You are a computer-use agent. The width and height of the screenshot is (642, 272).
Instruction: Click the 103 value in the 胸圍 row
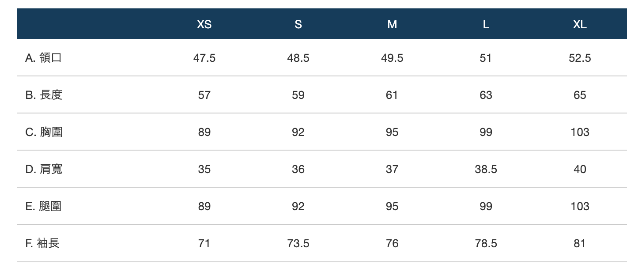tap(580, 132)
